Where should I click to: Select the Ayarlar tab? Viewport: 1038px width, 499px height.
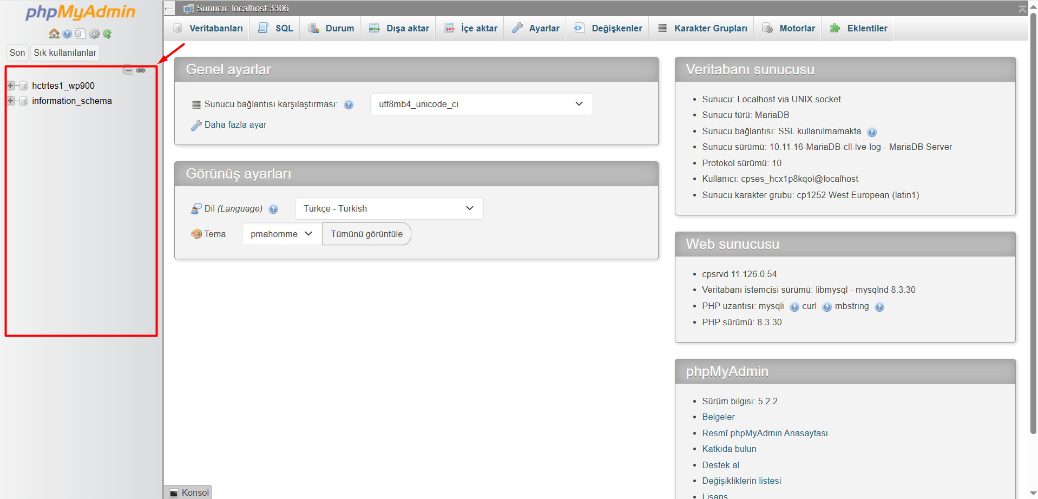tap(536, 28)
